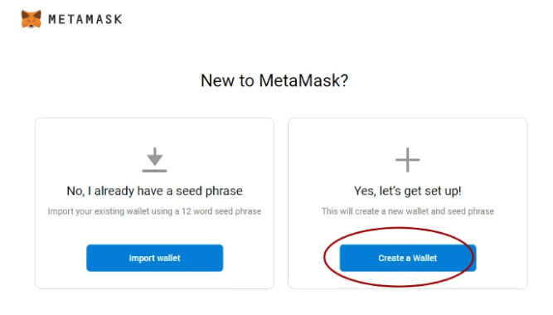The height and width of the screenshot is (315, 553).
Task: Click blank header area right of METAMASK wordmark
Action: [x=318, y=19]
